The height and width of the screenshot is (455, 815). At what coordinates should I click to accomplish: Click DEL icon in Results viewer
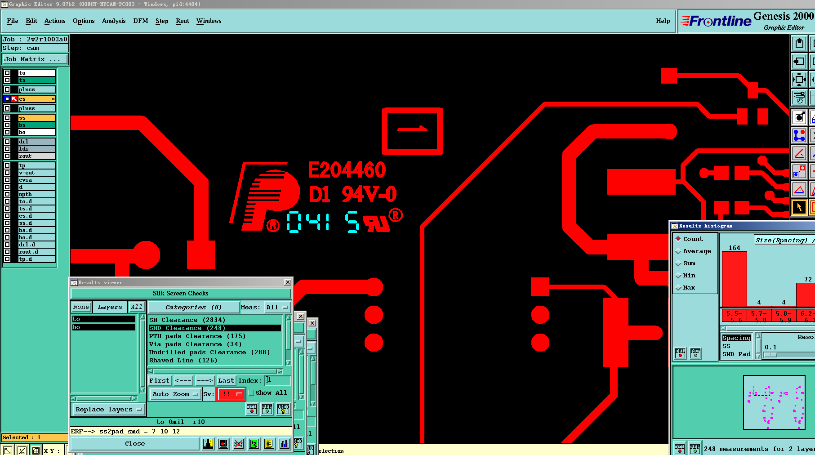[252, 409]
